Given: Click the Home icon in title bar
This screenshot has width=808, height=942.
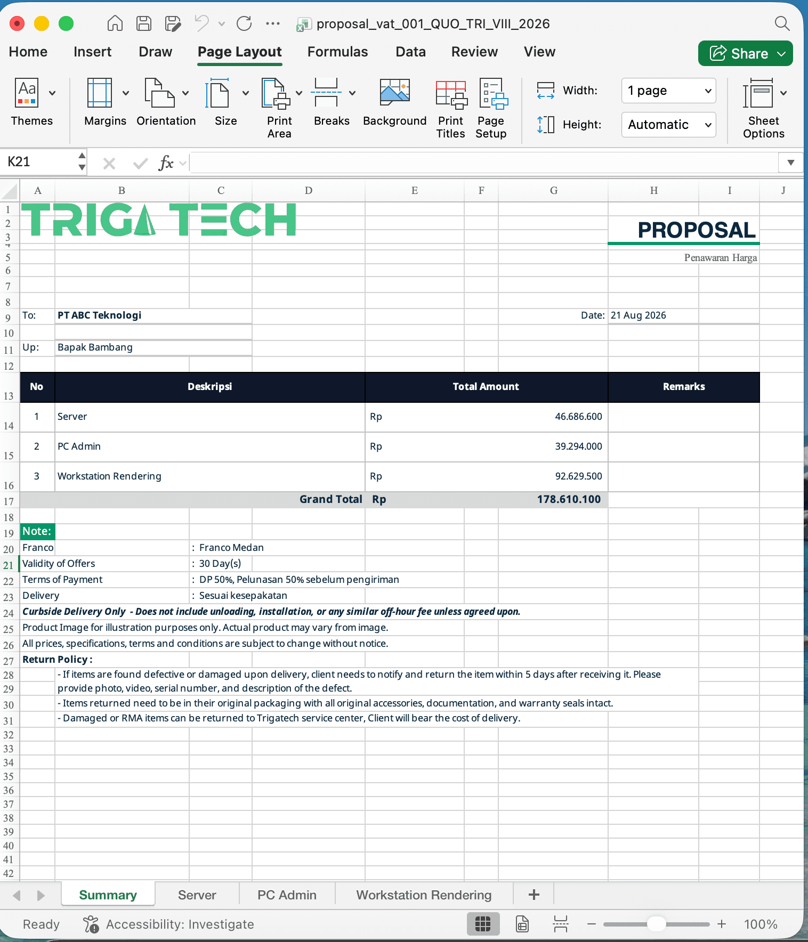Looking at the screenshot, I should [x=115, y=23].
